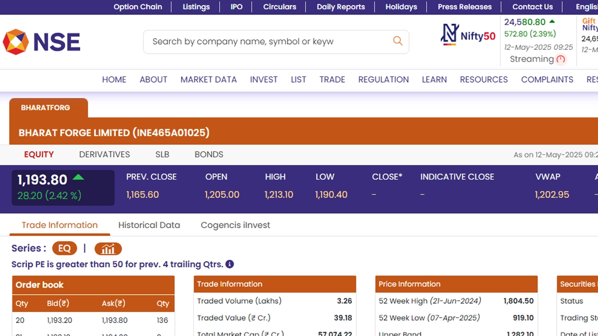Screen dimensions: 598x336
Task: Open the MARKET DATA menu
Action: point(208,80)
